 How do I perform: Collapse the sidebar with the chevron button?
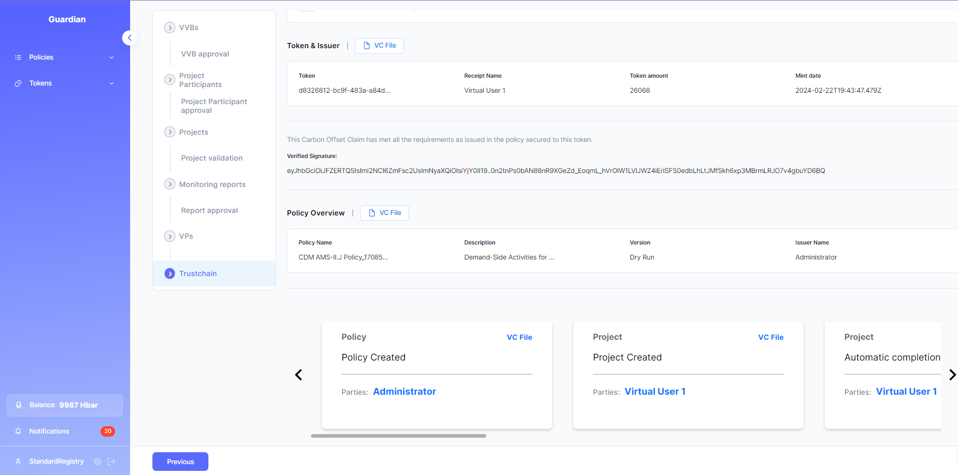130,38
